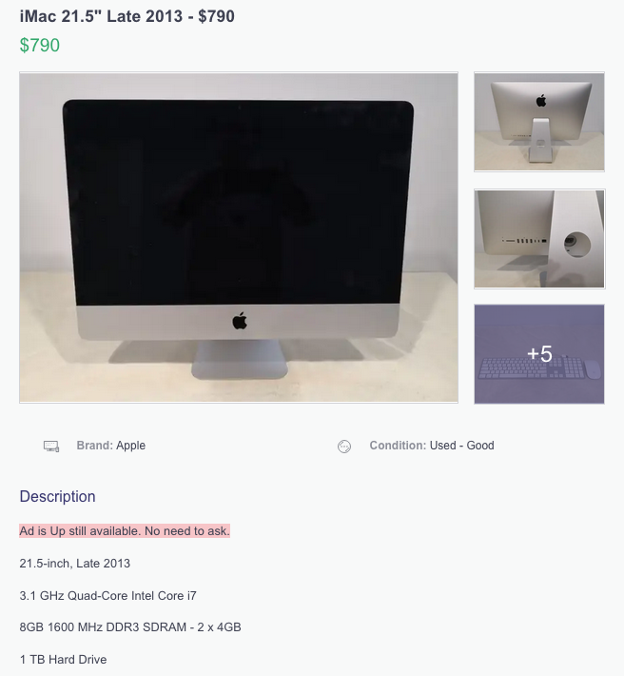Click the Description heading

coord(57,496)
